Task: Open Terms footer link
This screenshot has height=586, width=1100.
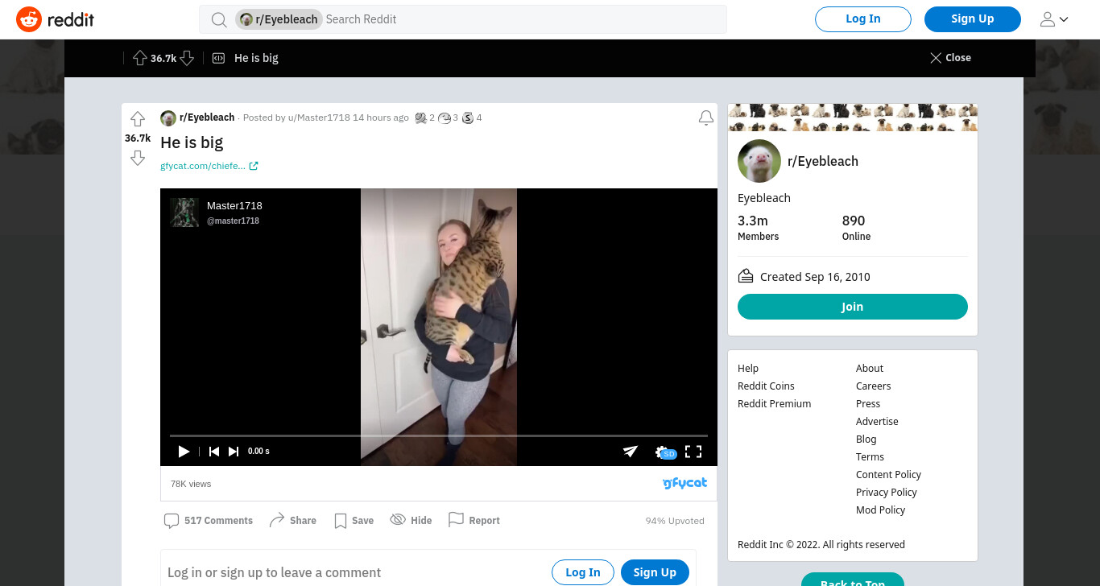Action: pos(870,457)
